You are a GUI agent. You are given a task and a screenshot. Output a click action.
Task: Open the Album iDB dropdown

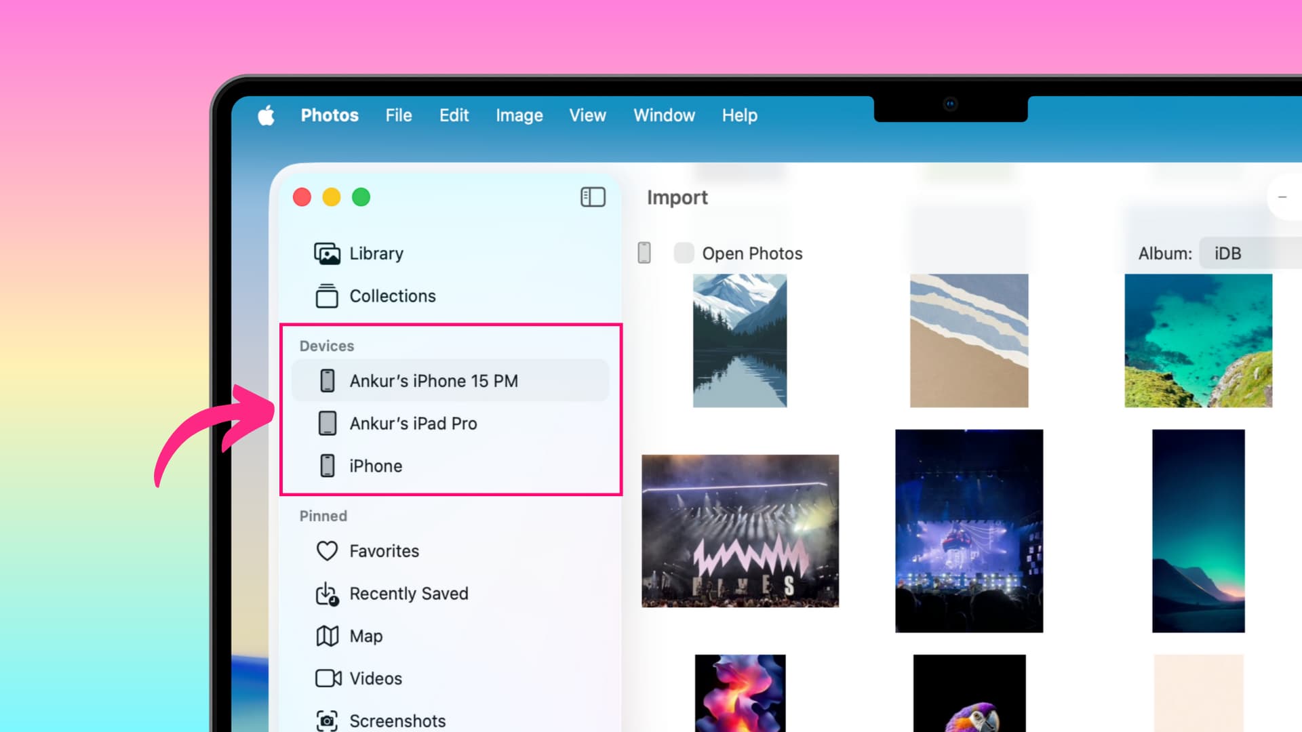(x=1229, y=253)
